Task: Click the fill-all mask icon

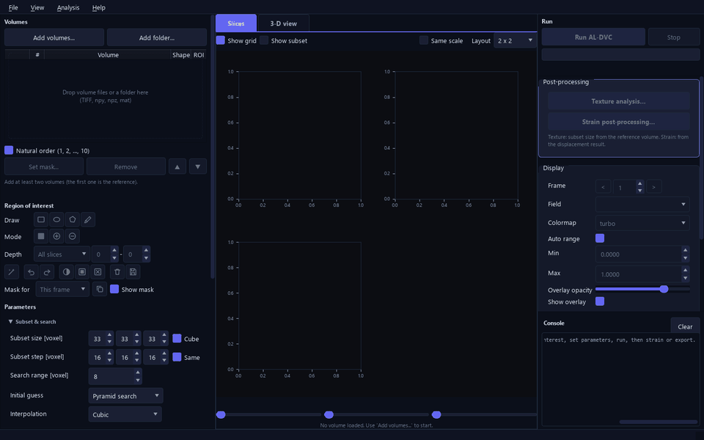Action: point(82,271)
